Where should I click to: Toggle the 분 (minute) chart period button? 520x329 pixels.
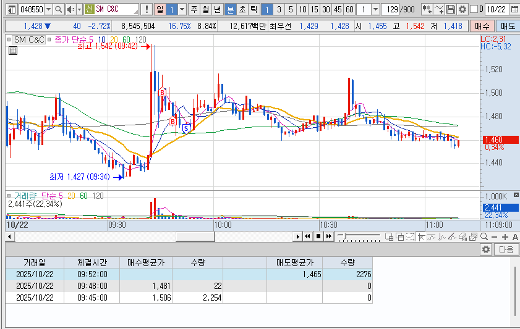point(231,9)
